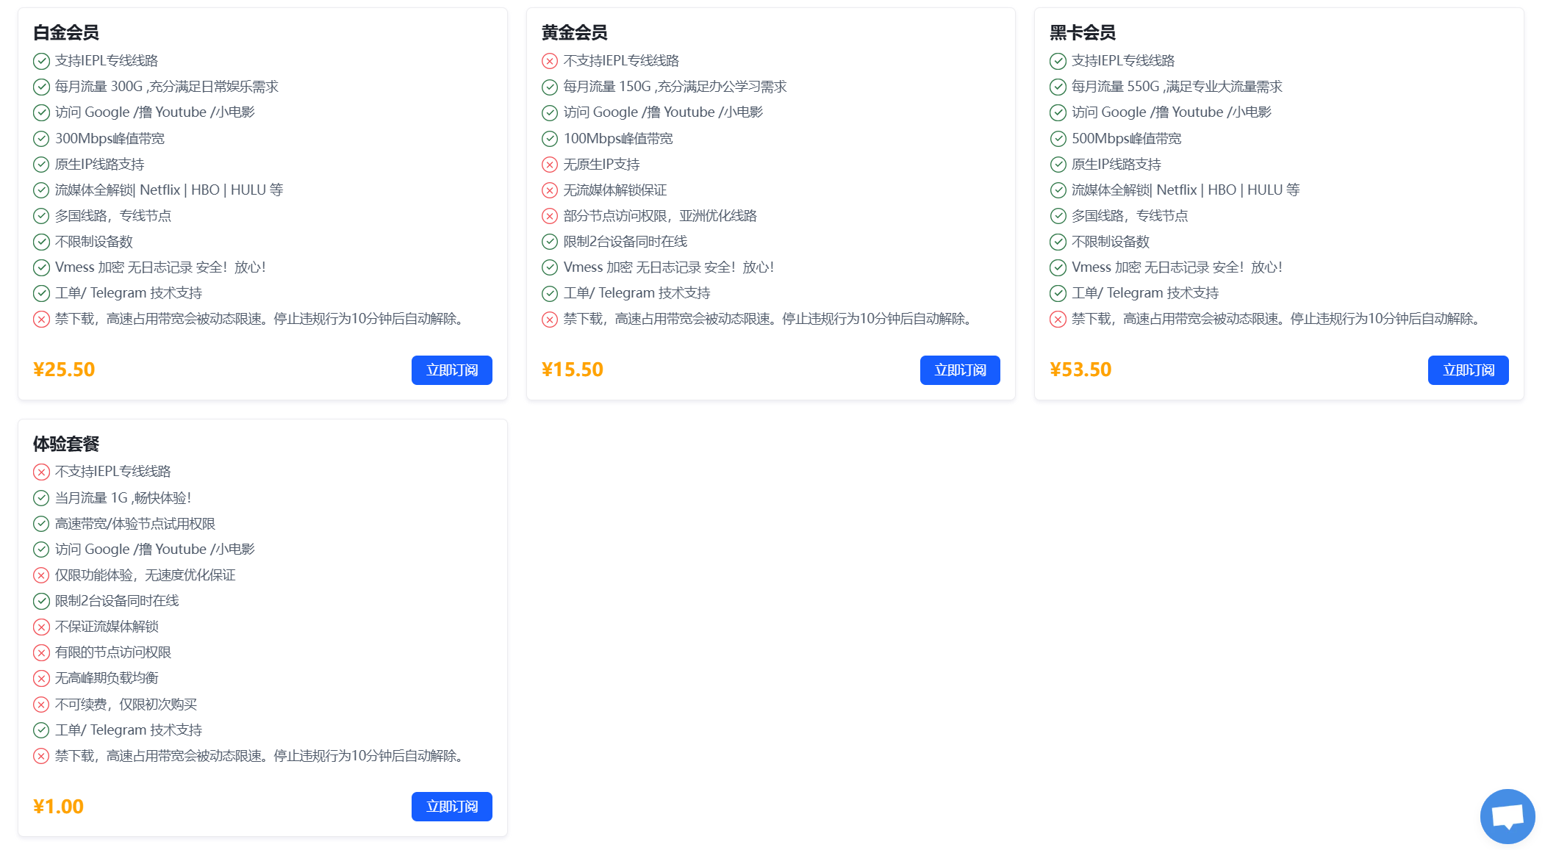
Task: Click the check icon beside 每月流量 550G in 黑卡会员
Action: click(1058, 87)
